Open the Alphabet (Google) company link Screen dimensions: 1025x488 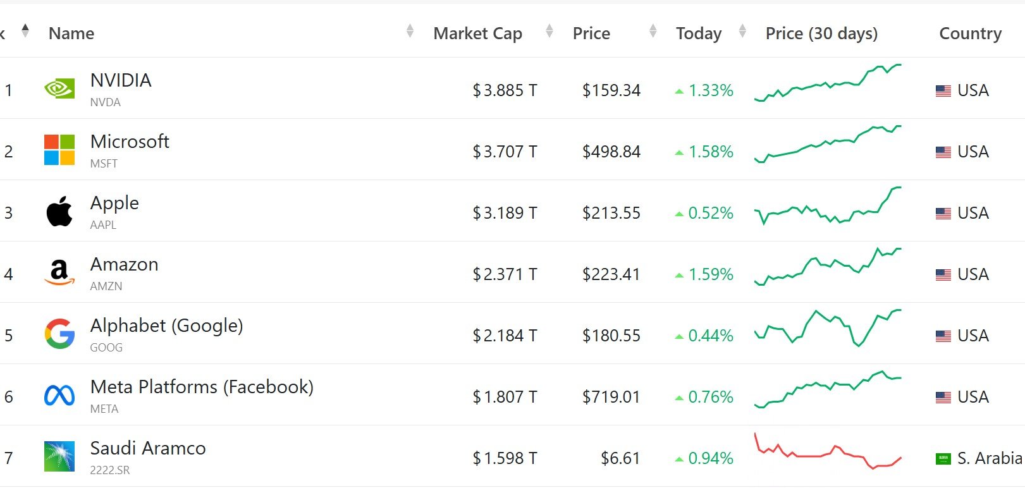pos(166,326)
